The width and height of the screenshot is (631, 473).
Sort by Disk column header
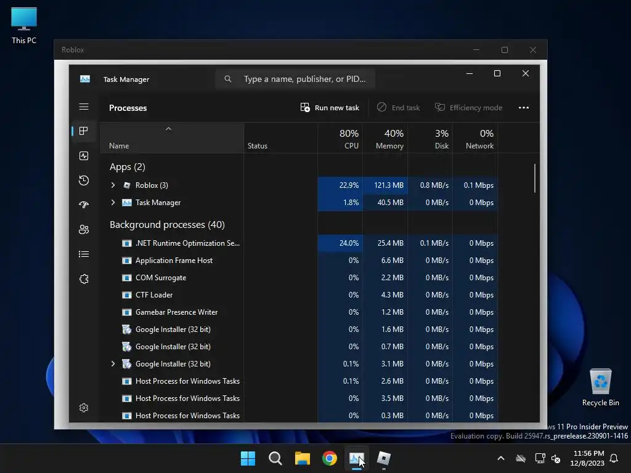[430, 138]
